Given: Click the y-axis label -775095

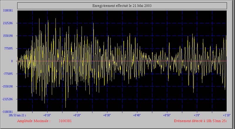Looking at the screenshot, I should [x=8, y=74].
